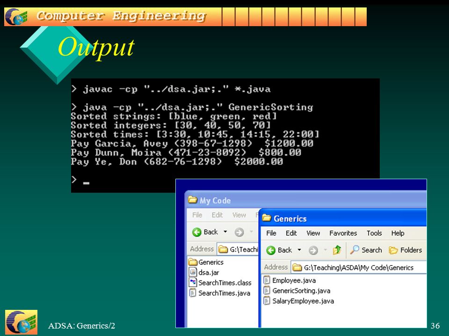Click folder icon in My Code address bar
The image size is (449, 336).
pyautogui.click(x=223, y=249)
